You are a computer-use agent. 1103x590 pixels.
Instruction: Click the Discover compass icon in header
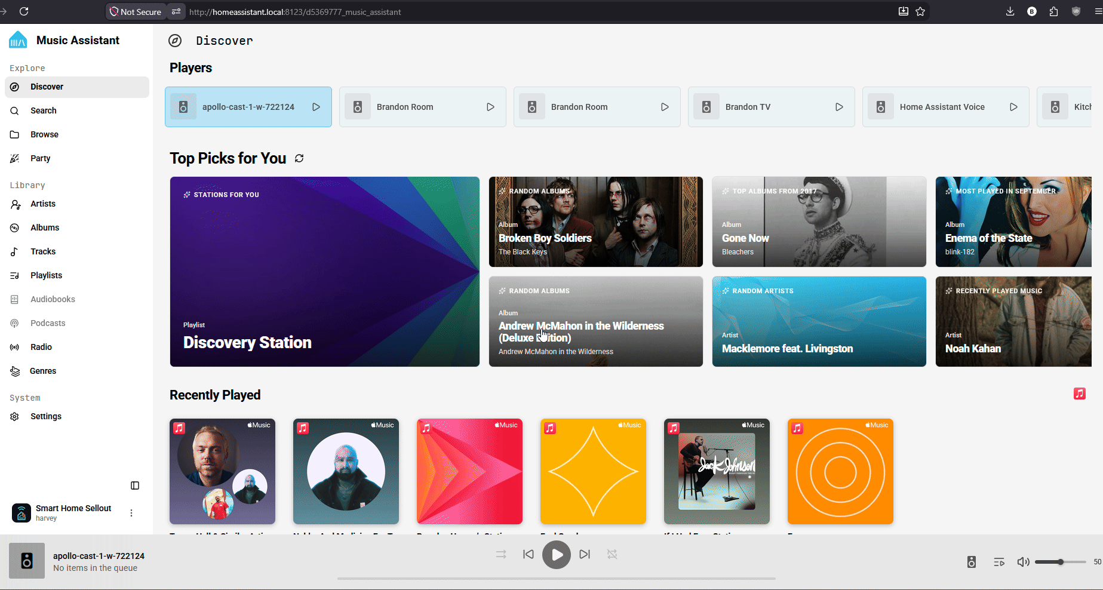[x=175, y=41]
